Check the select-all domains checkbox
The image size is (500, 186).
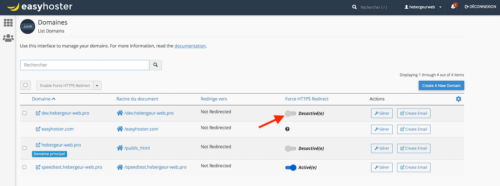pyautogui.click(x=26, y=85)
